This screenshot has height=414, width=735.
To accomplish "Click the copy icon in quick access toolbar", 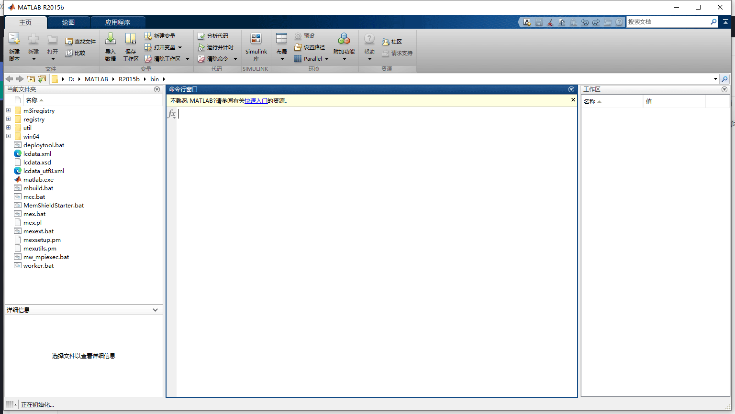I will tap(562, 22).
